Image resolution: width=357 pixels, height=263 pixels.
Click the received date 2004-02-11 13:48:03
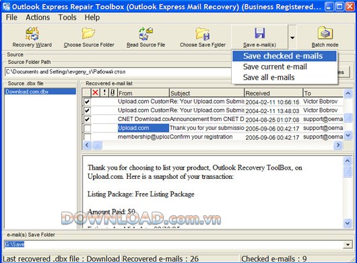[x=272, y=111]
